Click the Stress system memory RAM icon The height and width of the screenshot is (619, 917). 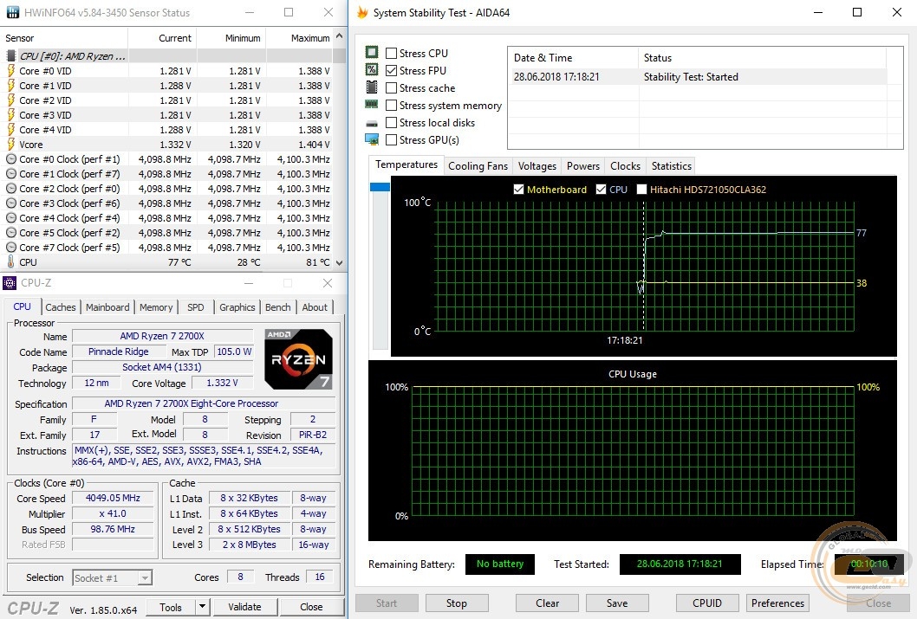point(371,105)
